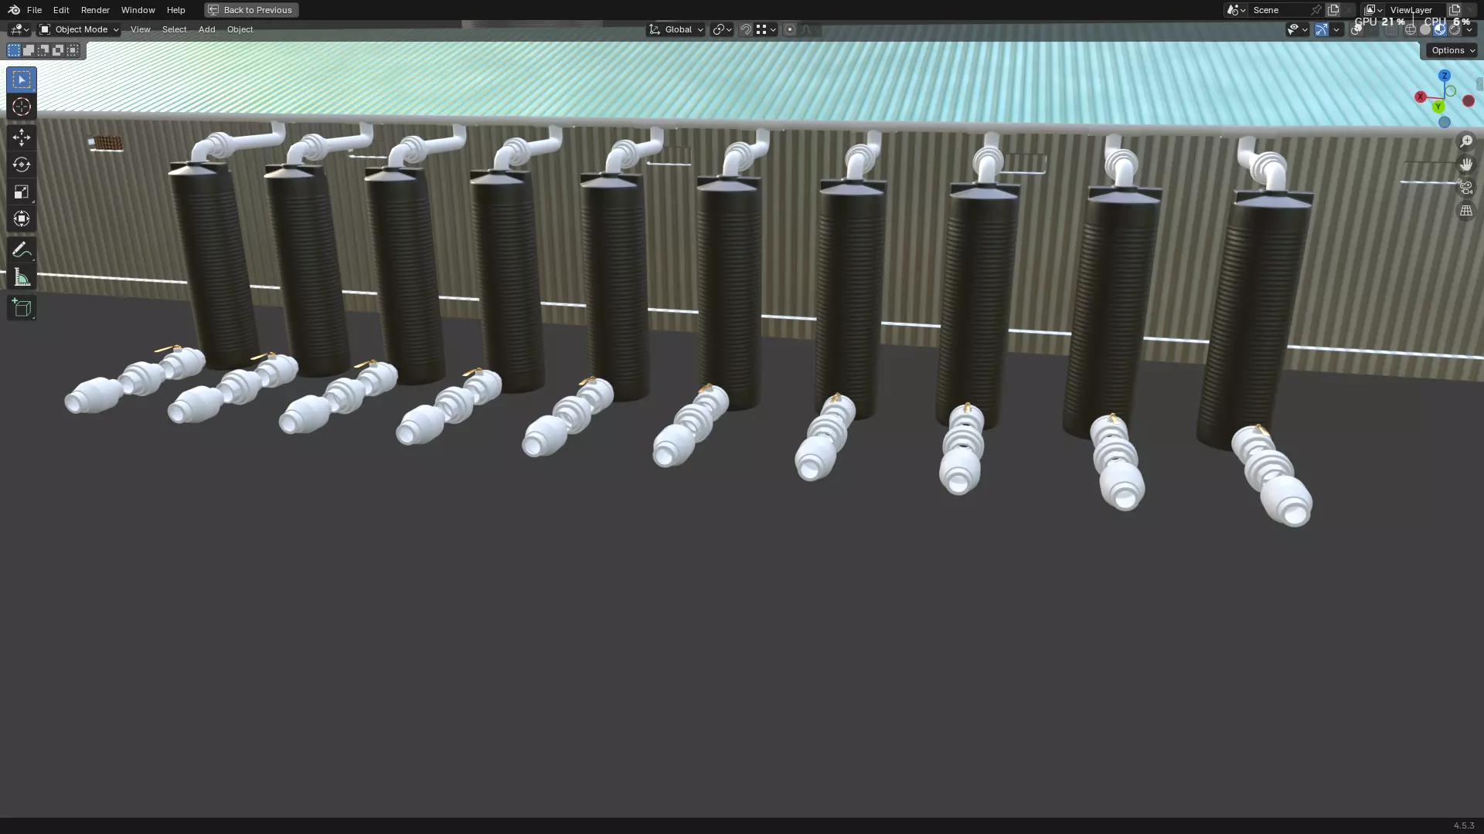
Task: Click the Y axis on navigation gizmo
Action: tap(1438, 107)
